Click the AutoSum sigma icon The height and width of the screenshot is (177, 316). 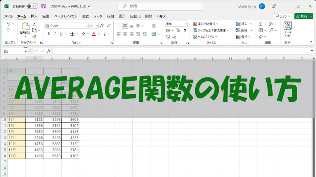point(261,24)
